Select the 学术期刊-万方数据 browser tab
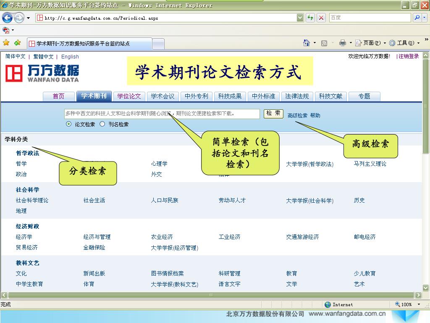 [89, 43]
